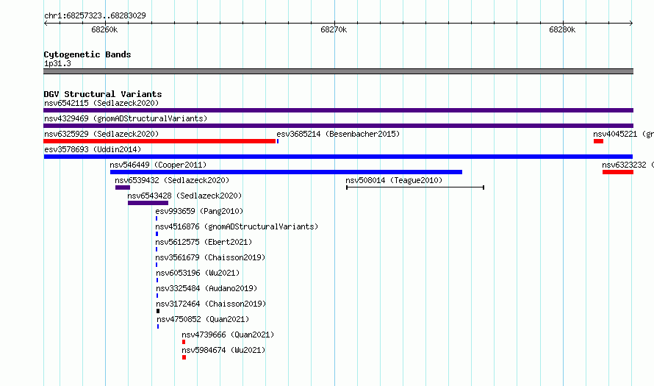654x386 pixels.
Task: Select the blue esv3578693 variant bar
Action: pyautogui.click(x=338, y=157)
